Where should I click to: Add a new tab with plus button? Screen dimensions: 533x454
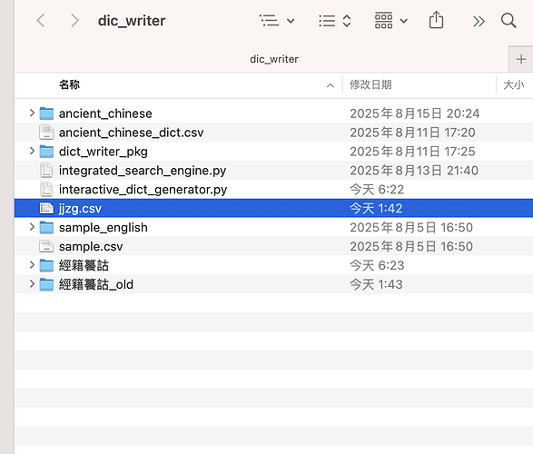click(521, 59)
